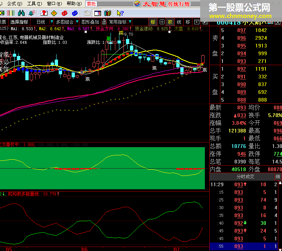Toggle the 权 ex-rights button
Image resolution: width=282 pixels, height=251 pixels.
[x=170, y=22]
